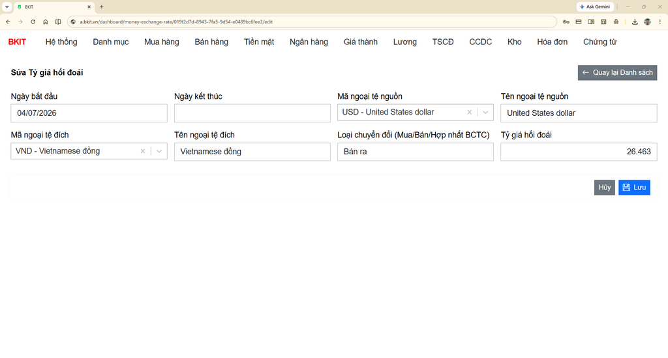Focus the empty Ngày kết thúc field
This screenshot has width=668, height=358.
(252, 113)
